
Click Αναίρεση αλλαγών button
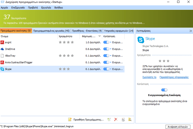178,127
